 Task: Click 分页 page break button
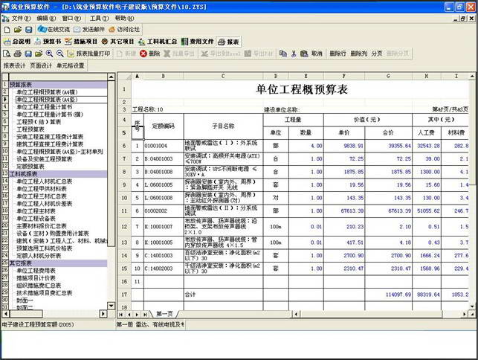pyautogui.click(x=377, y=54)
